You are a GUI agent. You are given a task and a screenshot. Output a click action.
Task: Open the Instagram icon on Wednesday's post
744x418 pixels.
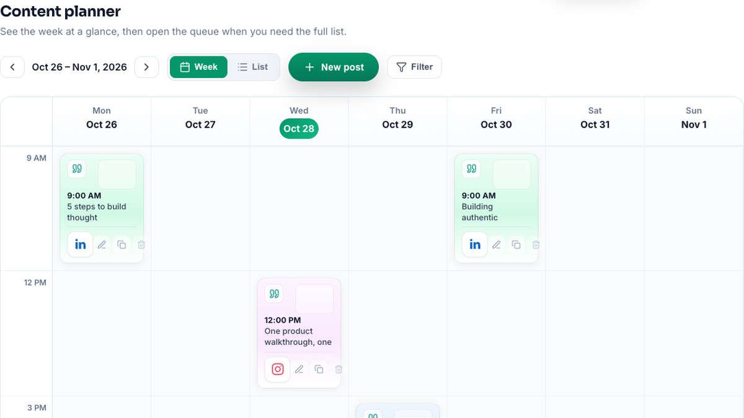click(278, 369)
